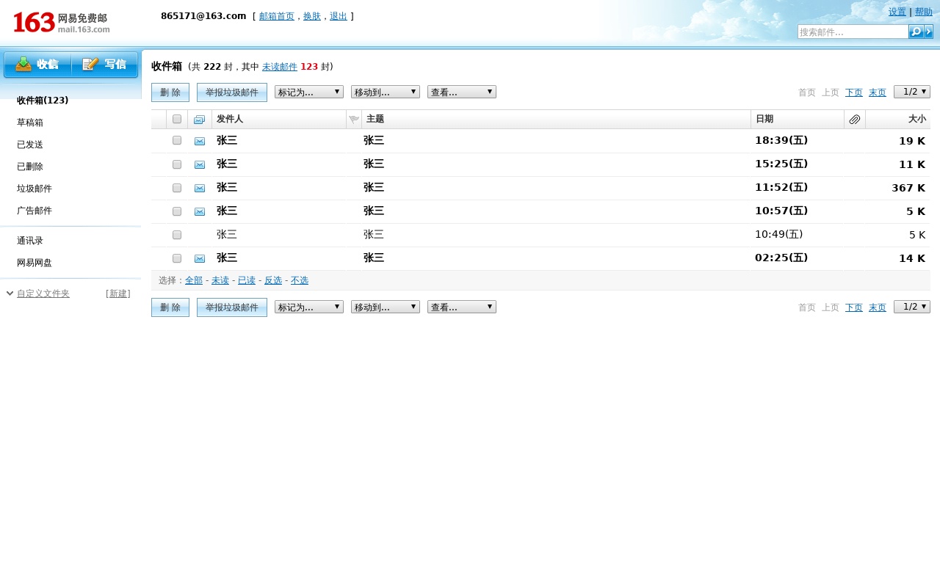Open the bottom 标记为 dropdown
940x587 pixels.
point(309,307)
